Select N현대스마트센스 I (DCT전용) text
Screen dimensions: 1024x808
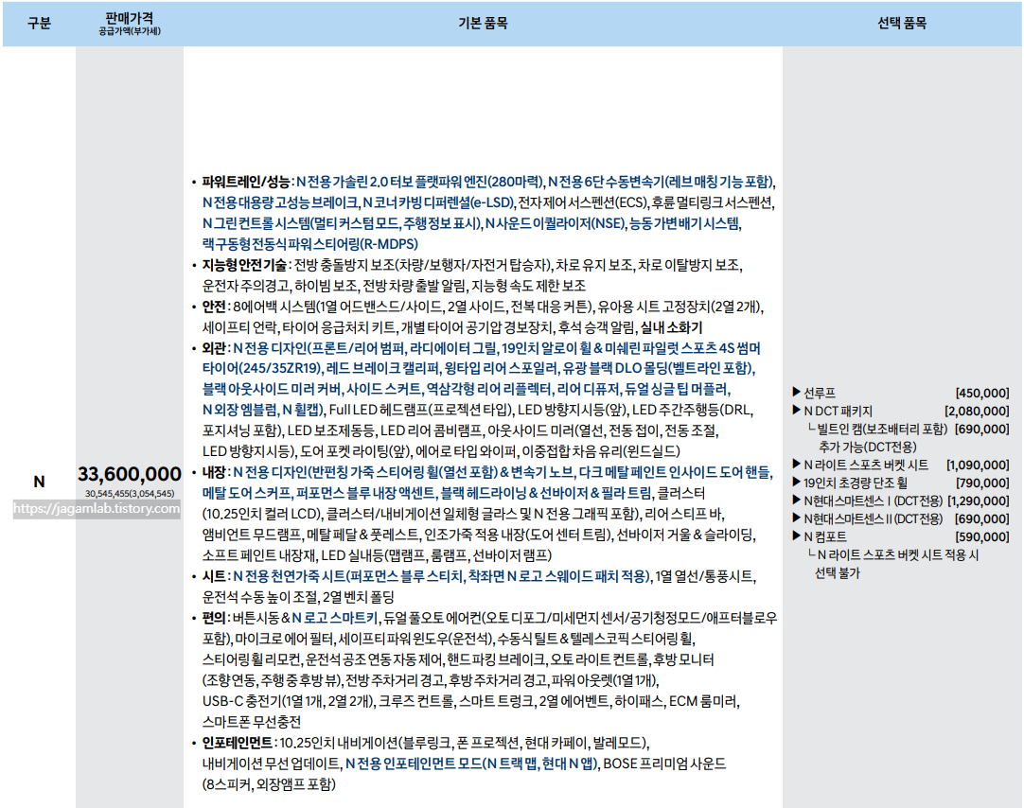coord(874,501)
